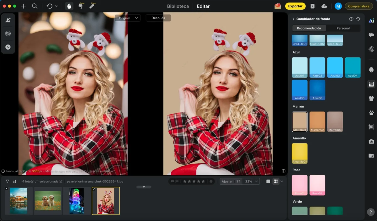Screen dimensions: 377x221
Task: Switch to the Biblioteca tab
Action: (x=178, y=6)
